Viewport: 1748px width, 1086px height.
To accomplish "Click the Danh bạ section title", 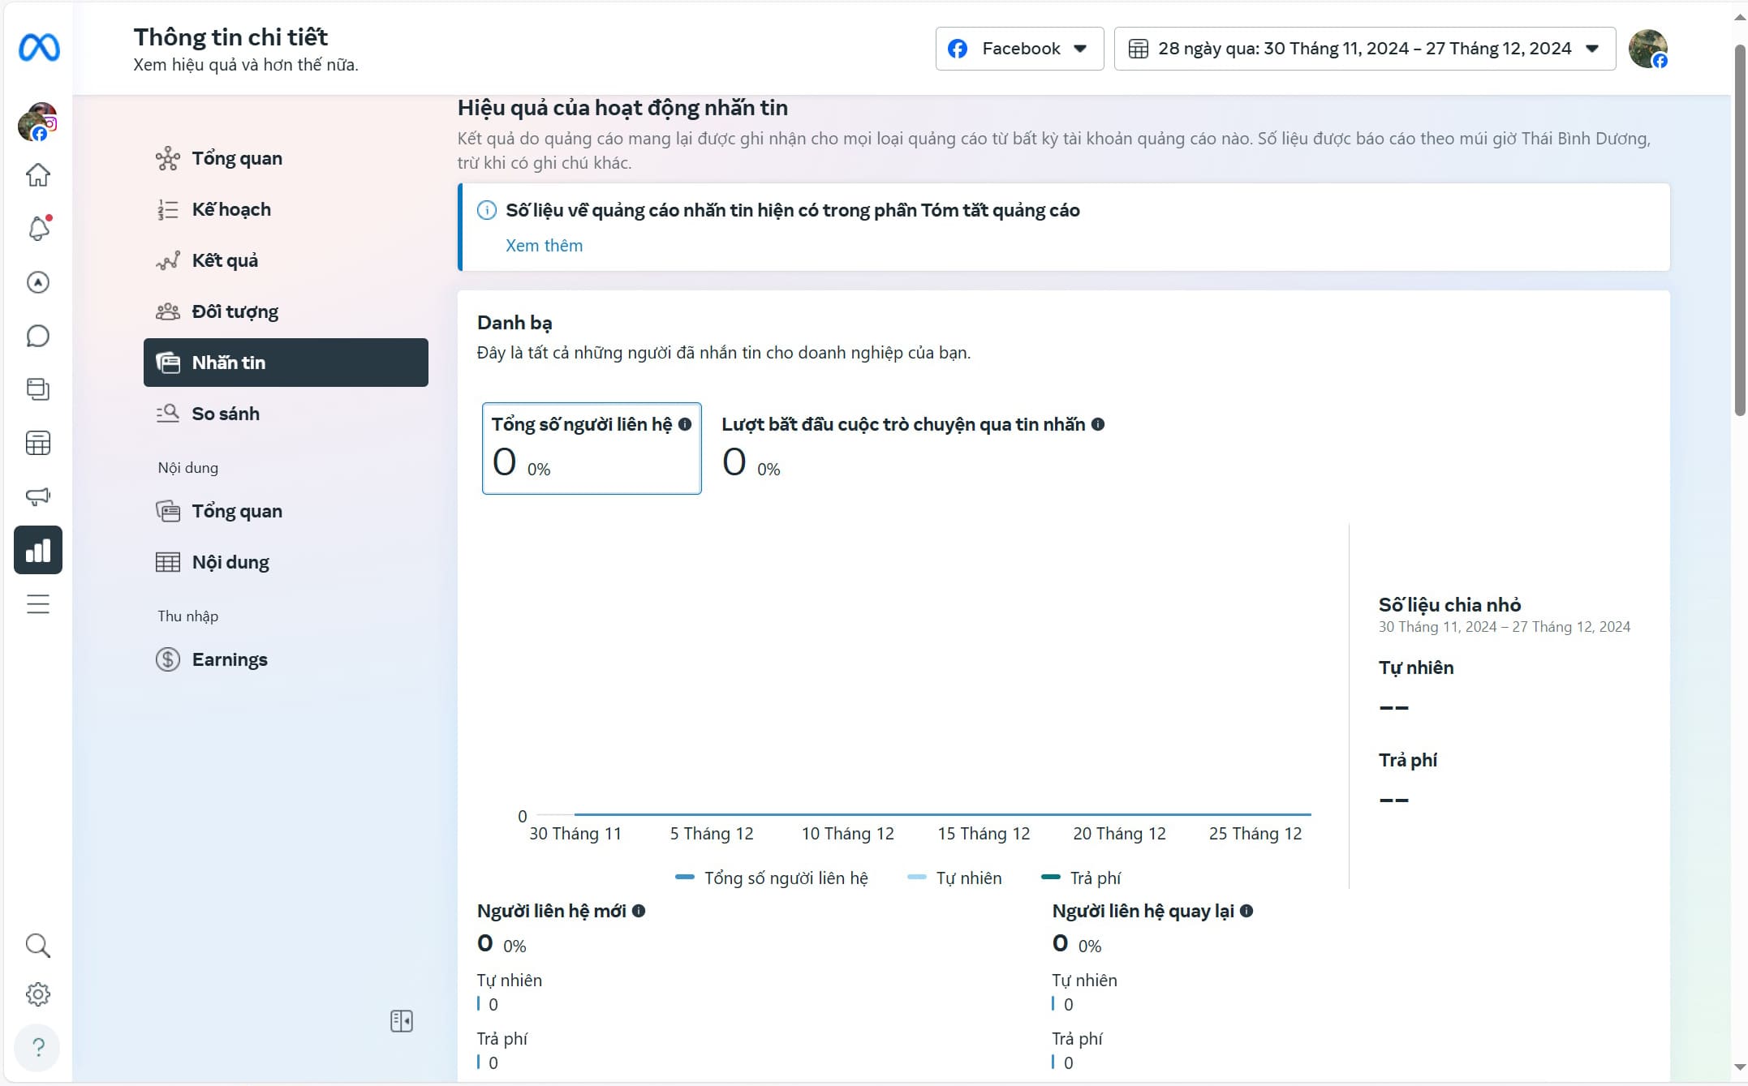I will tap(514, 323).
